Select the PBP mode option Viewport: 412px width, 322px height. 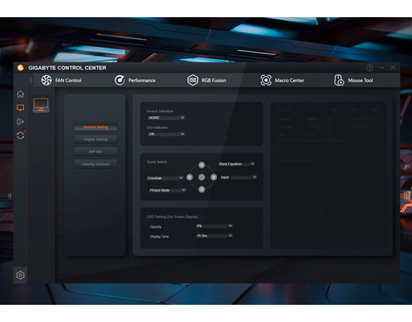click(374, 110)
